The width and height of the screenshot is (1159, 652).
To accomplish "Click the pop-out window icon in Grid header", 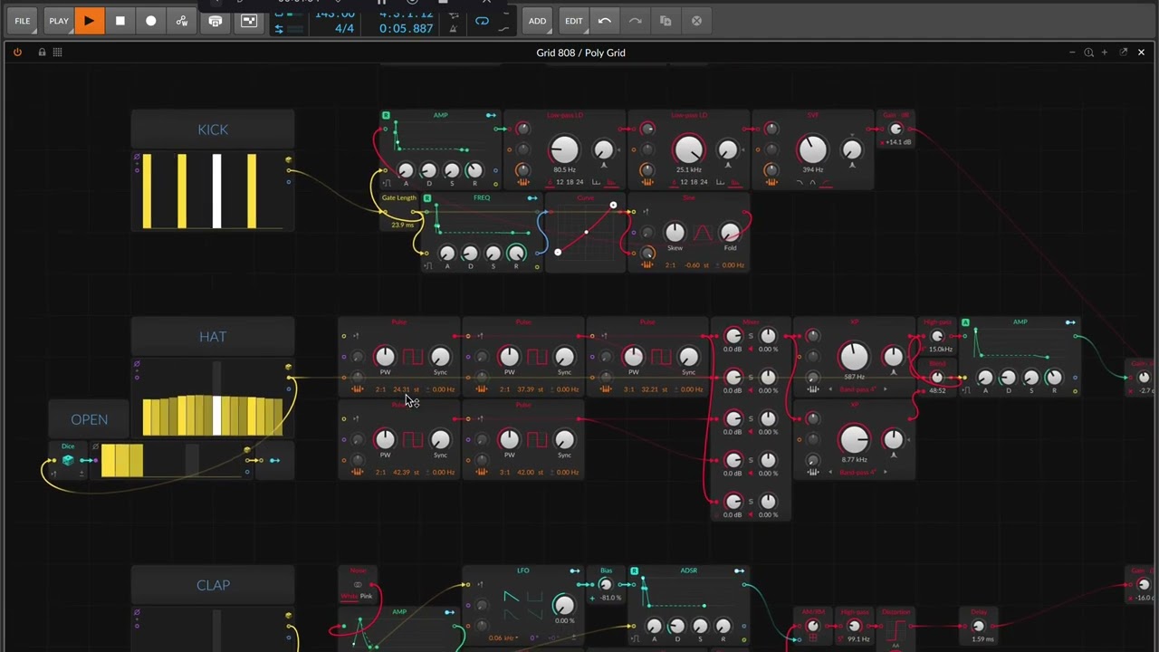I will 1123,53.
